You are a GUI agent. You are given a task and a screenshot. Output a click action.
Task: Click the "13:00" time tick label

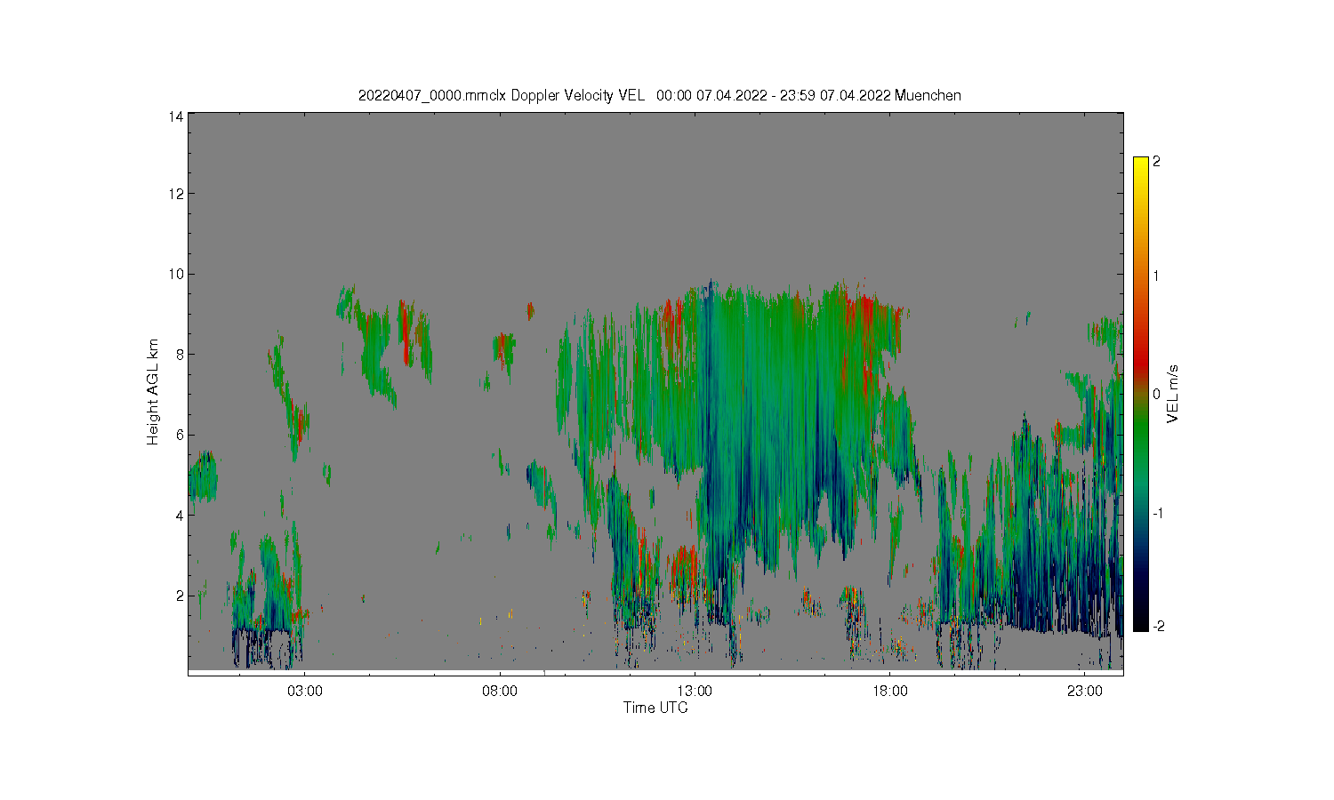695,691
